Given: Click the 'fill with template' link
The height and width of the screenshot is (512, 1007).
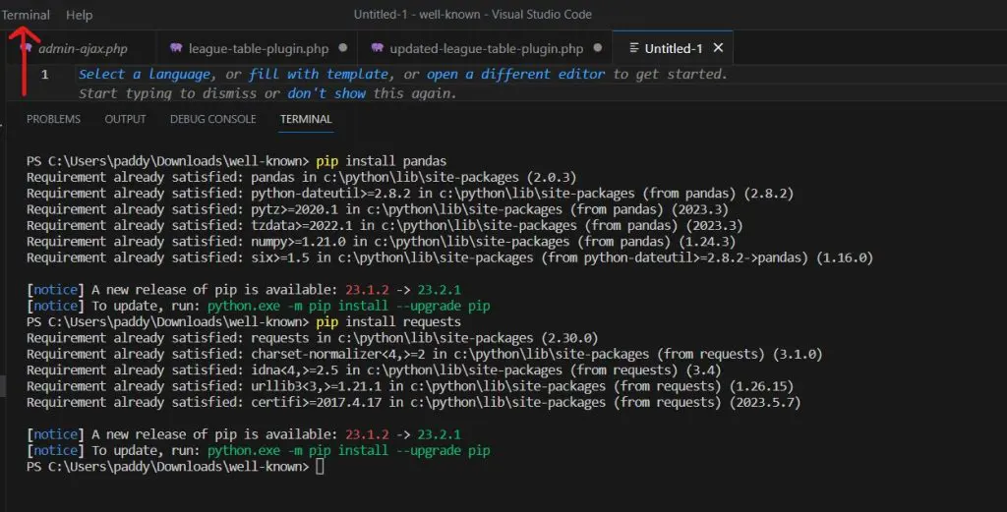Looking at the screenshot, I should pyautogui.click(x=319, y=75).
